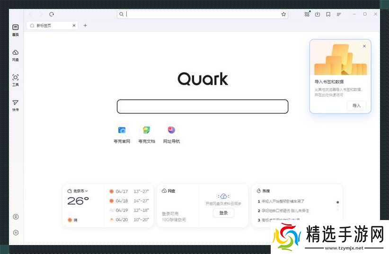Go back with the back arrow
The image size is (389, 254).
point(30,14)
